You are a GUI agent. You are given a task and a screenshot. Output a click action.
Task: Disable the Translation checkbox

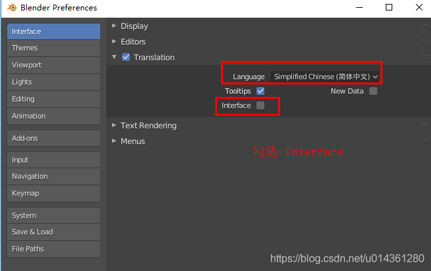point(126,57)
